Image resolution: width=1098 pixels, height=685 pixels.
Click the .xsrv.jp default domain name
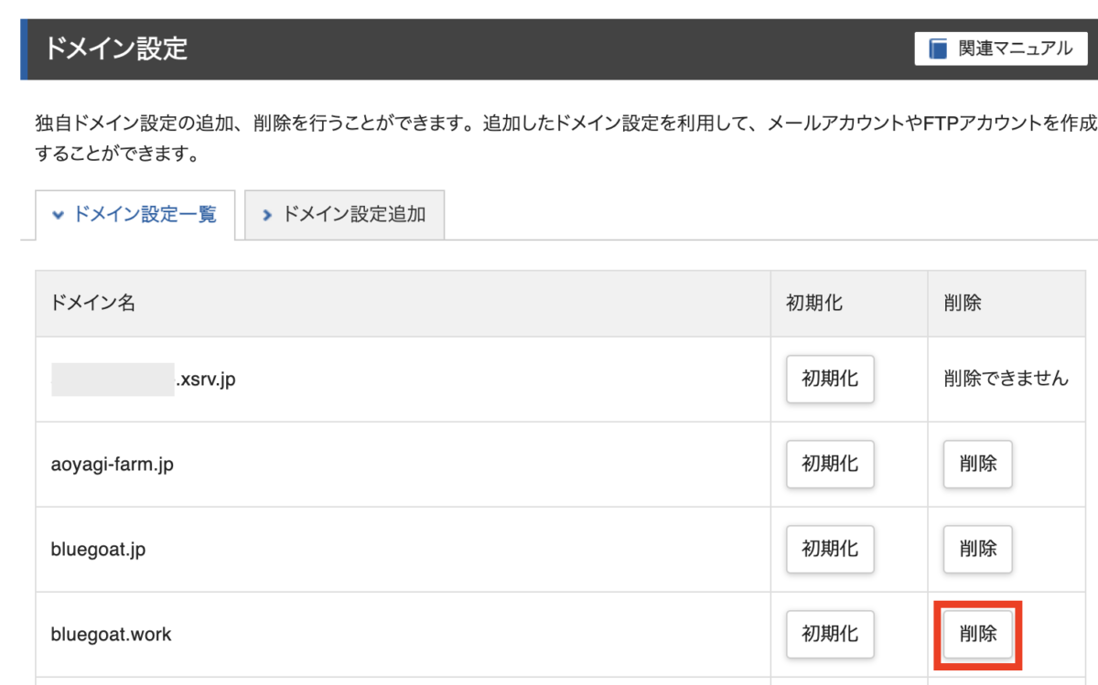(x=205, y=379)
